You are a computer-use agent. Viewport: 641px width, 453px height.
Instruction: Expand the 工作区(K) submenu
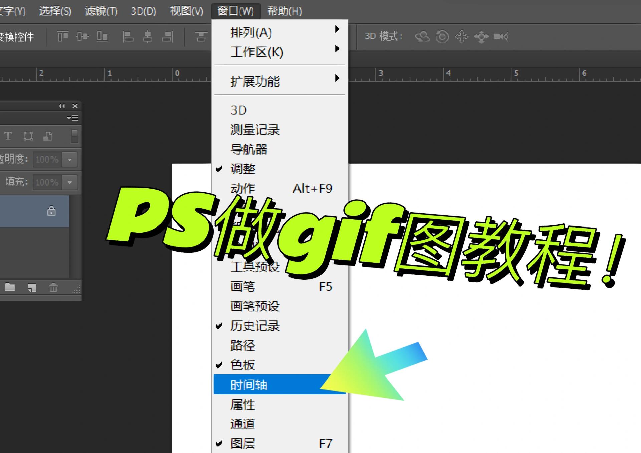279,52
